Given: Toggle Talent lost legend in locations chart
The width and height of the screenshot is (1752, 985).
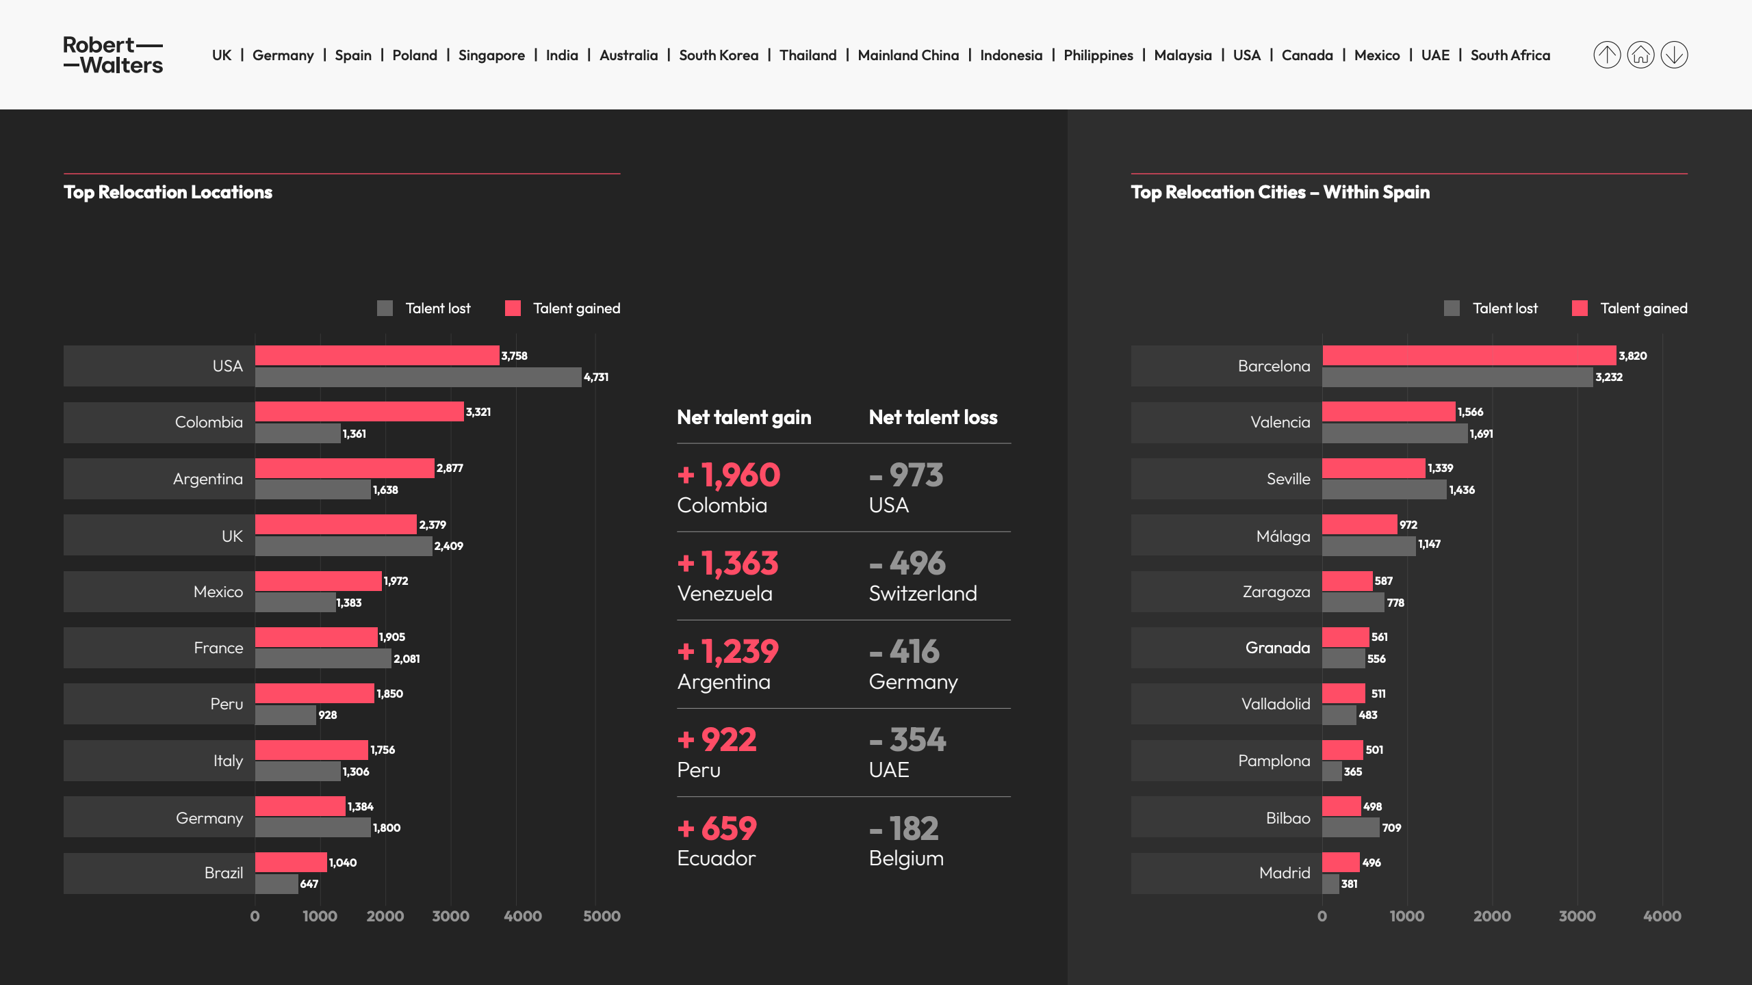Looking at the screenshot, I should tap(424, 308).
